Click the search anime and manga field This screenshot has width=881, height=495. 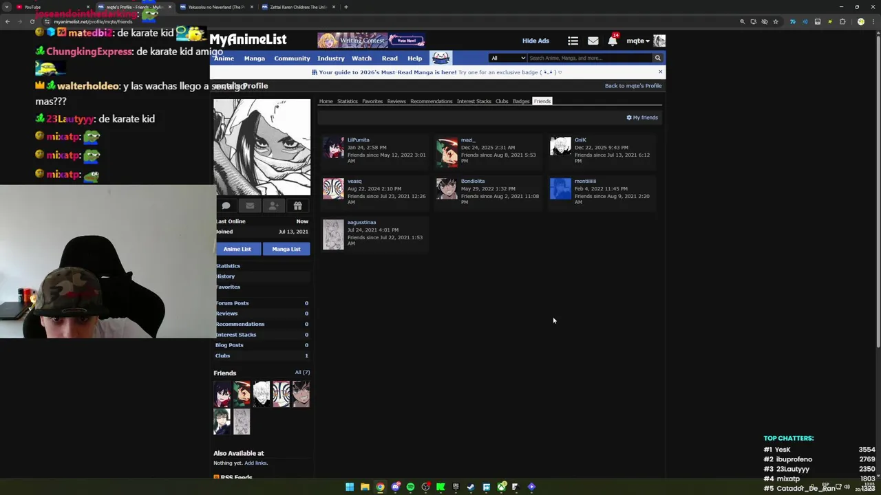(x=591, y=58)
